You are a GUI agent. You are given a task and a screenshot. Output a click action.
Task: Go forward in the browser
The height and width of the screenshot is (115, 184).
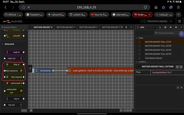tap(13, 7)
